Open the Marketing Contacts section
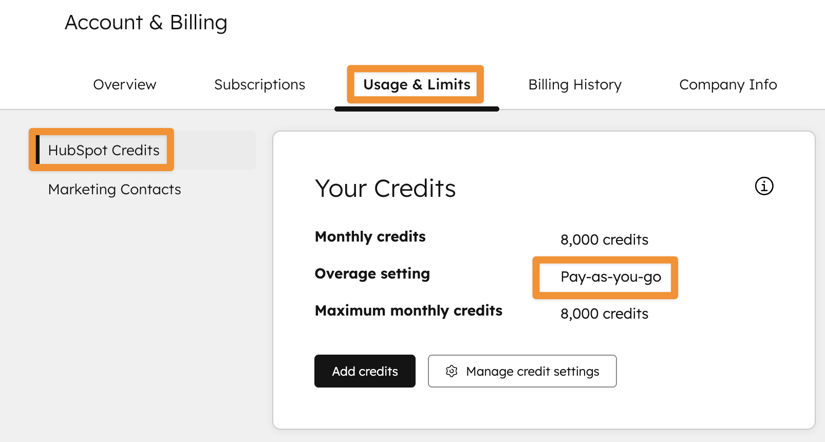The width and height of the screenshot is (825, 442). 115,189
